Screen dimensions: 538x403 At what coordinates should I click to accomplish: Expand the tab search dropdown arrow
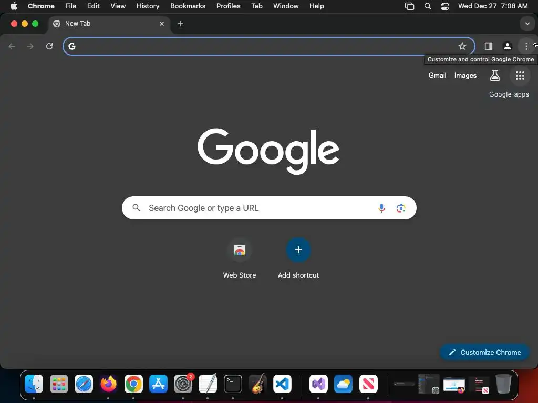[x=527, y=24]
